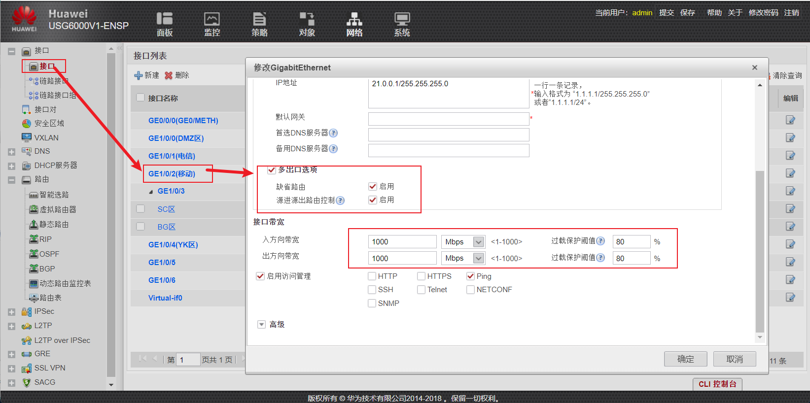Click help icon beside 首选DNS服务器
Image resolution: width=810 pixels, height=403 pixels.
click(x=333, y=133)
